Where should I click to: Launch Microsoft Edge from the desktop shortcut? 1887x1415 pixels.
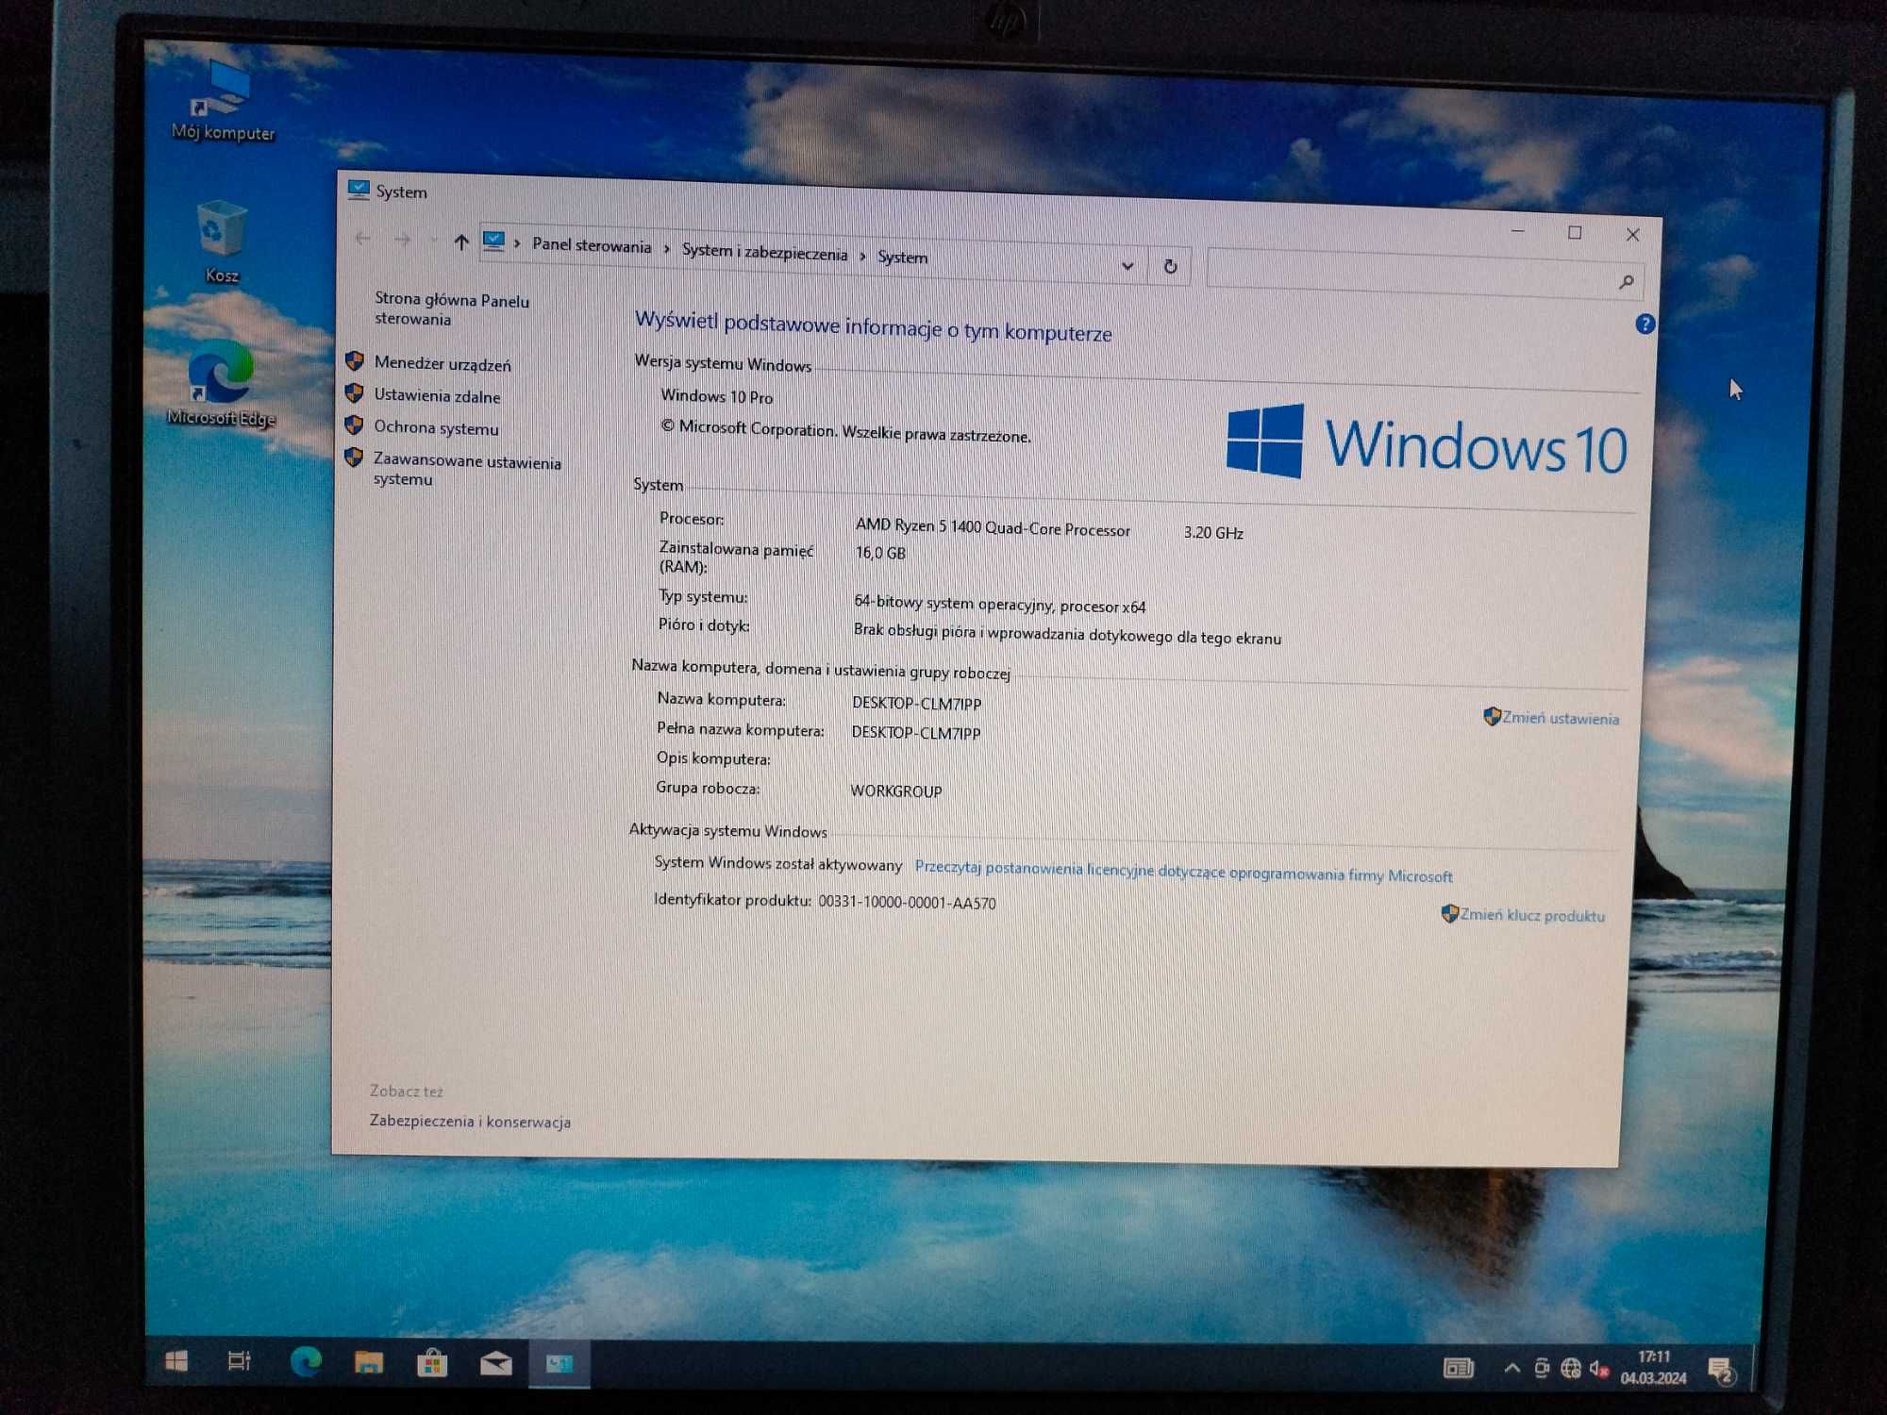tap(221, 384)
